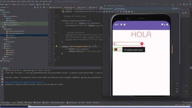This screenshot has height=108, width=192.
Task: Click logcat panel link in Run console
Action: (x=24, y=82)
